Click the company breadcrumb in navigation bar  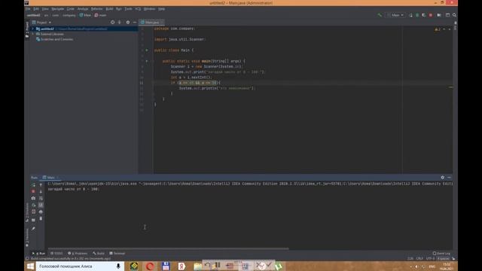point(69,15)
